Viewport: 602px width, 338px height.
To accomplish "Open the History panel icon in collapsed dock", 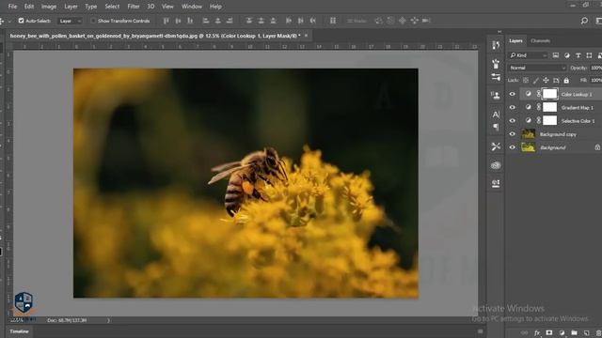I will (x=496, y=45).
